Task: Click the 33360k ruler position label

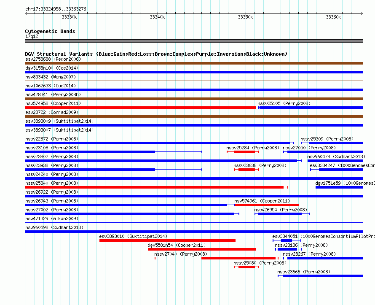Action: [333, 17]
